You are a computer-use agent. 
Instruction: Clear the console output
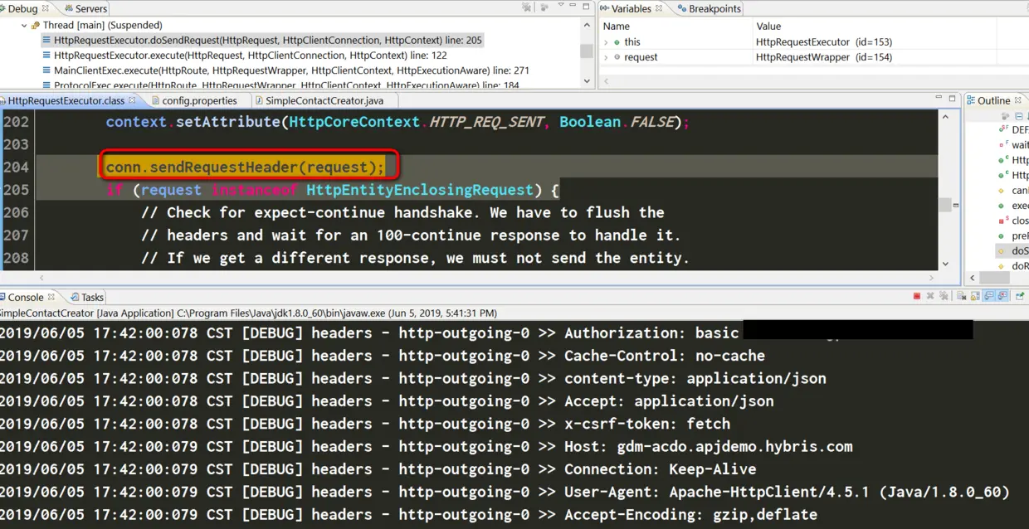point(962,296)
